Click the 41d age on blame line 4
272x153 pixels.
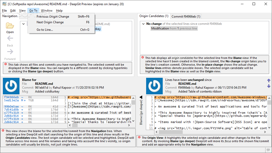pos(55,106)
